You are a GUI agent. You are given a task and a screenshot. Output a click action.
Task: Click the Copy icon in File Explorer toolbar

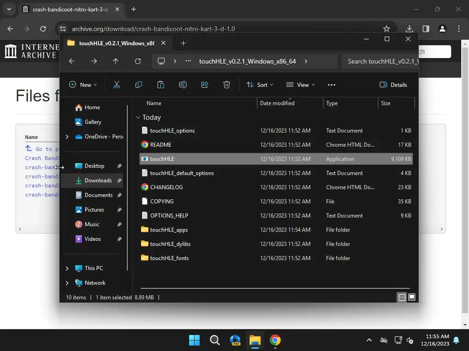[138, 85]
